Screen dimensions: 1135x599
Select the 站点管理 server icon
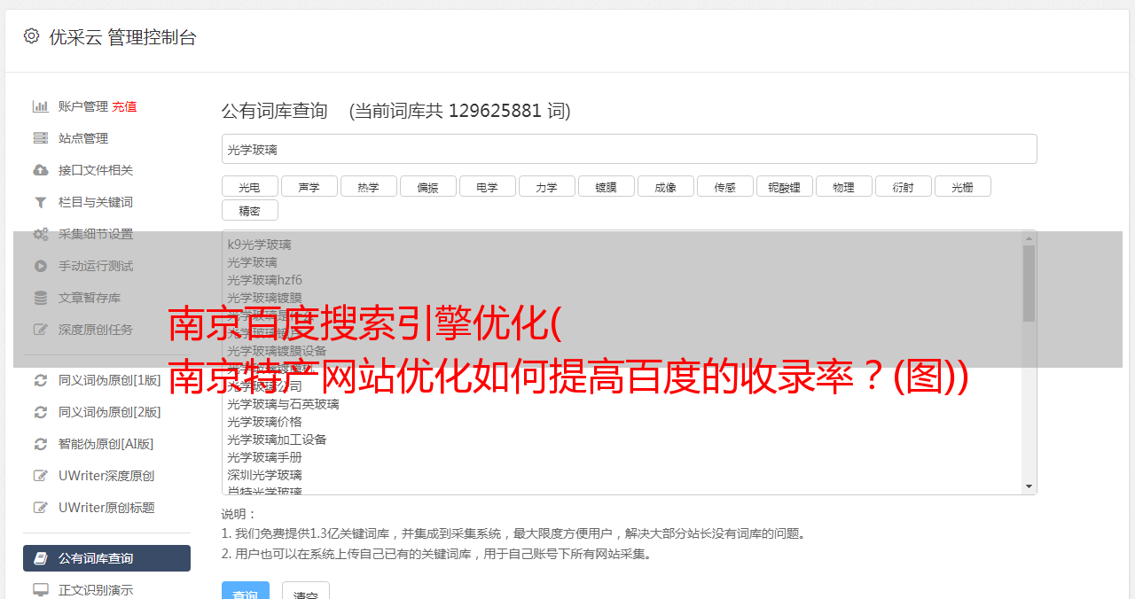(x=40, y=138)
